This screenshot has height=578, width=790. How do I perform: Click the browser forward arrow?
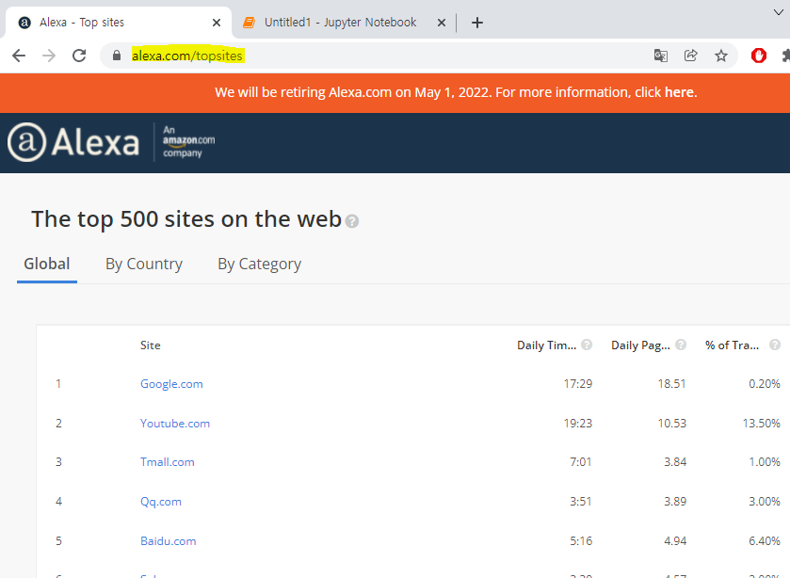[x=49, y=56]
